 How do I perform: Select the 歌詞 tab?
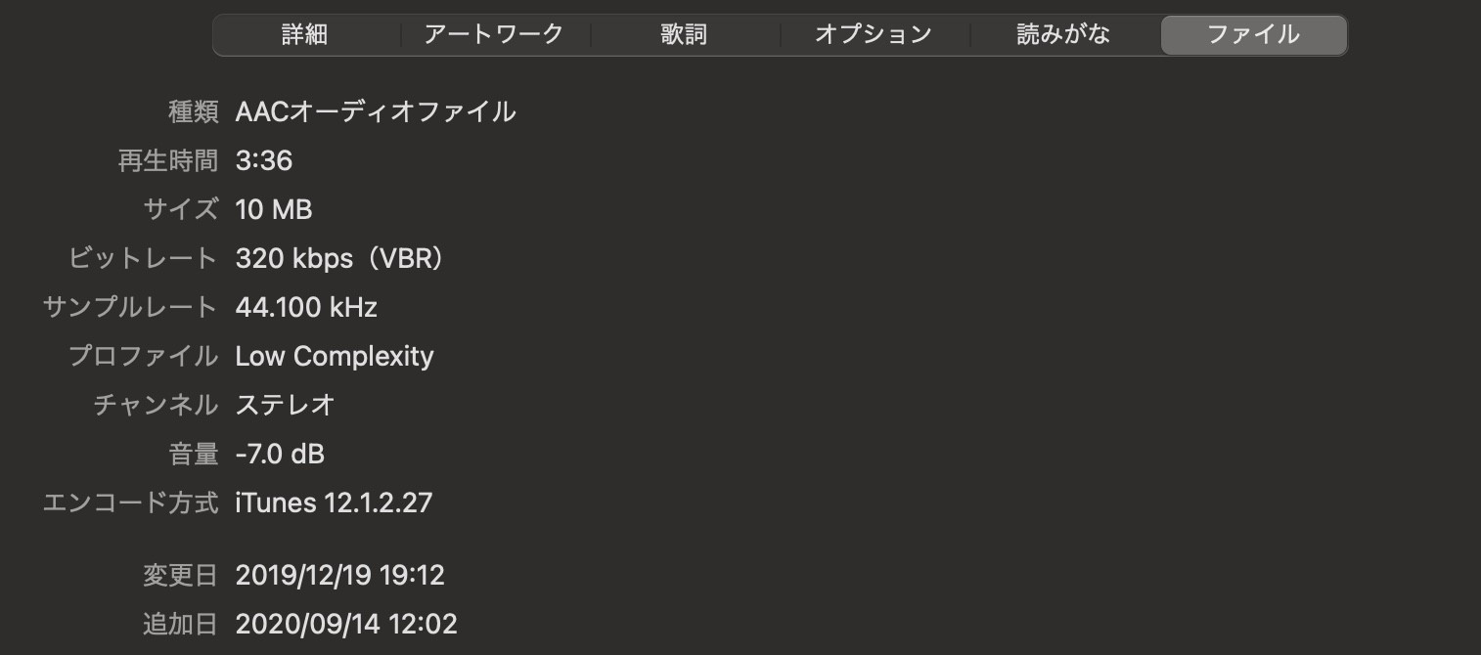(684, 35)
